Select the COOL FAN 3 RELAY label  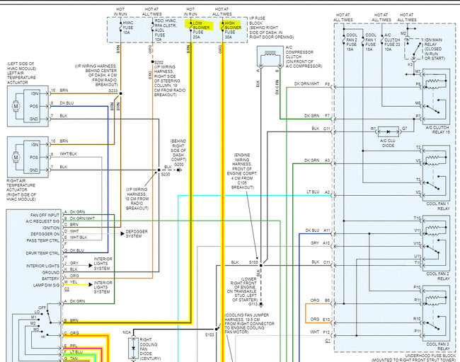[x=438, y=346]
